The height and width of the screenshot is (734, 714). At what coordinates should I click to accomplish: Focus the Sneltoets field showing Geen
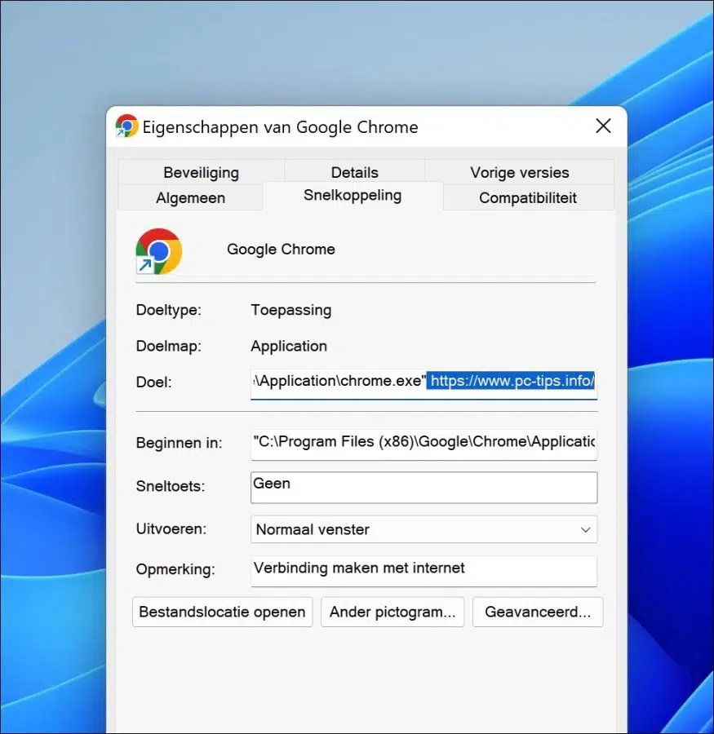424,488
